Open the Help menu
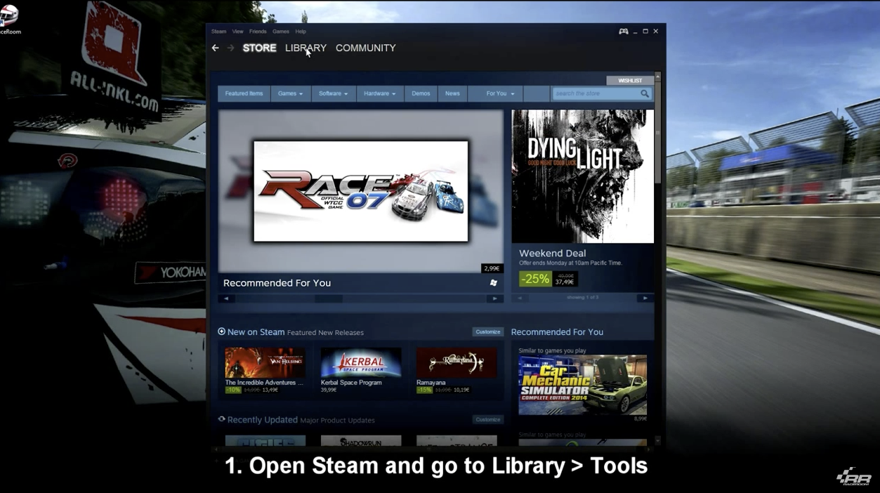 coord(301,32)
